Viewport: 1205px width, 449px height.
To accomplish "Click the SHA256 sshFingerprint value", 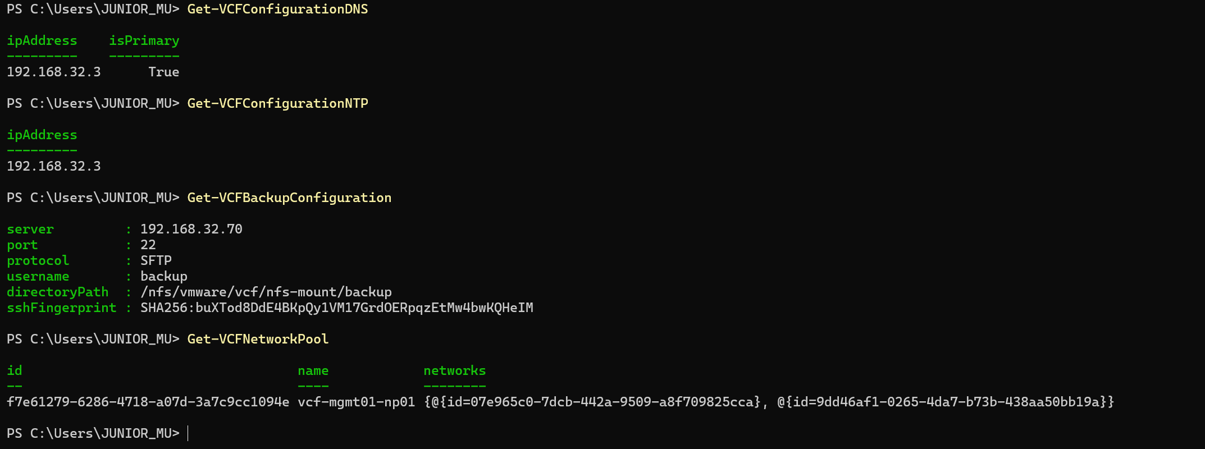I will pos(336,308).
